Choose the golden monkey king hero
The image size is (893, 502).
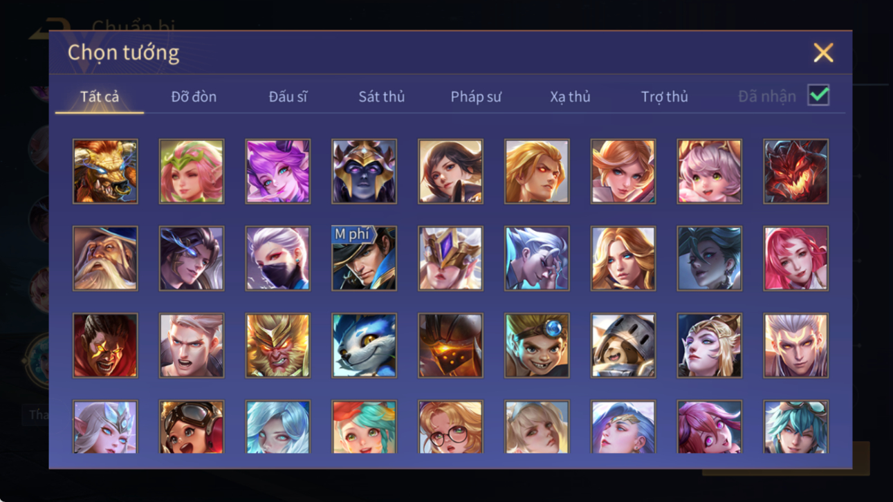tap(278, 346)
